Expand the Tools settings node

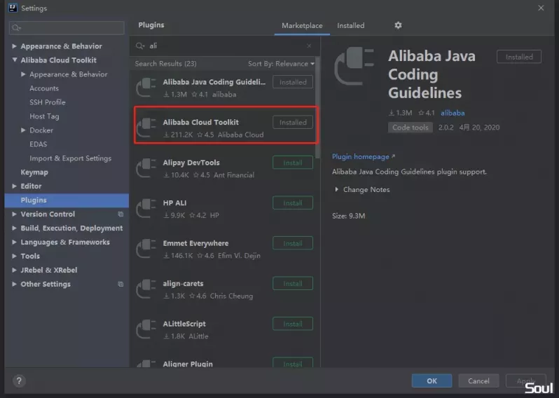click(x=14, y=256)
